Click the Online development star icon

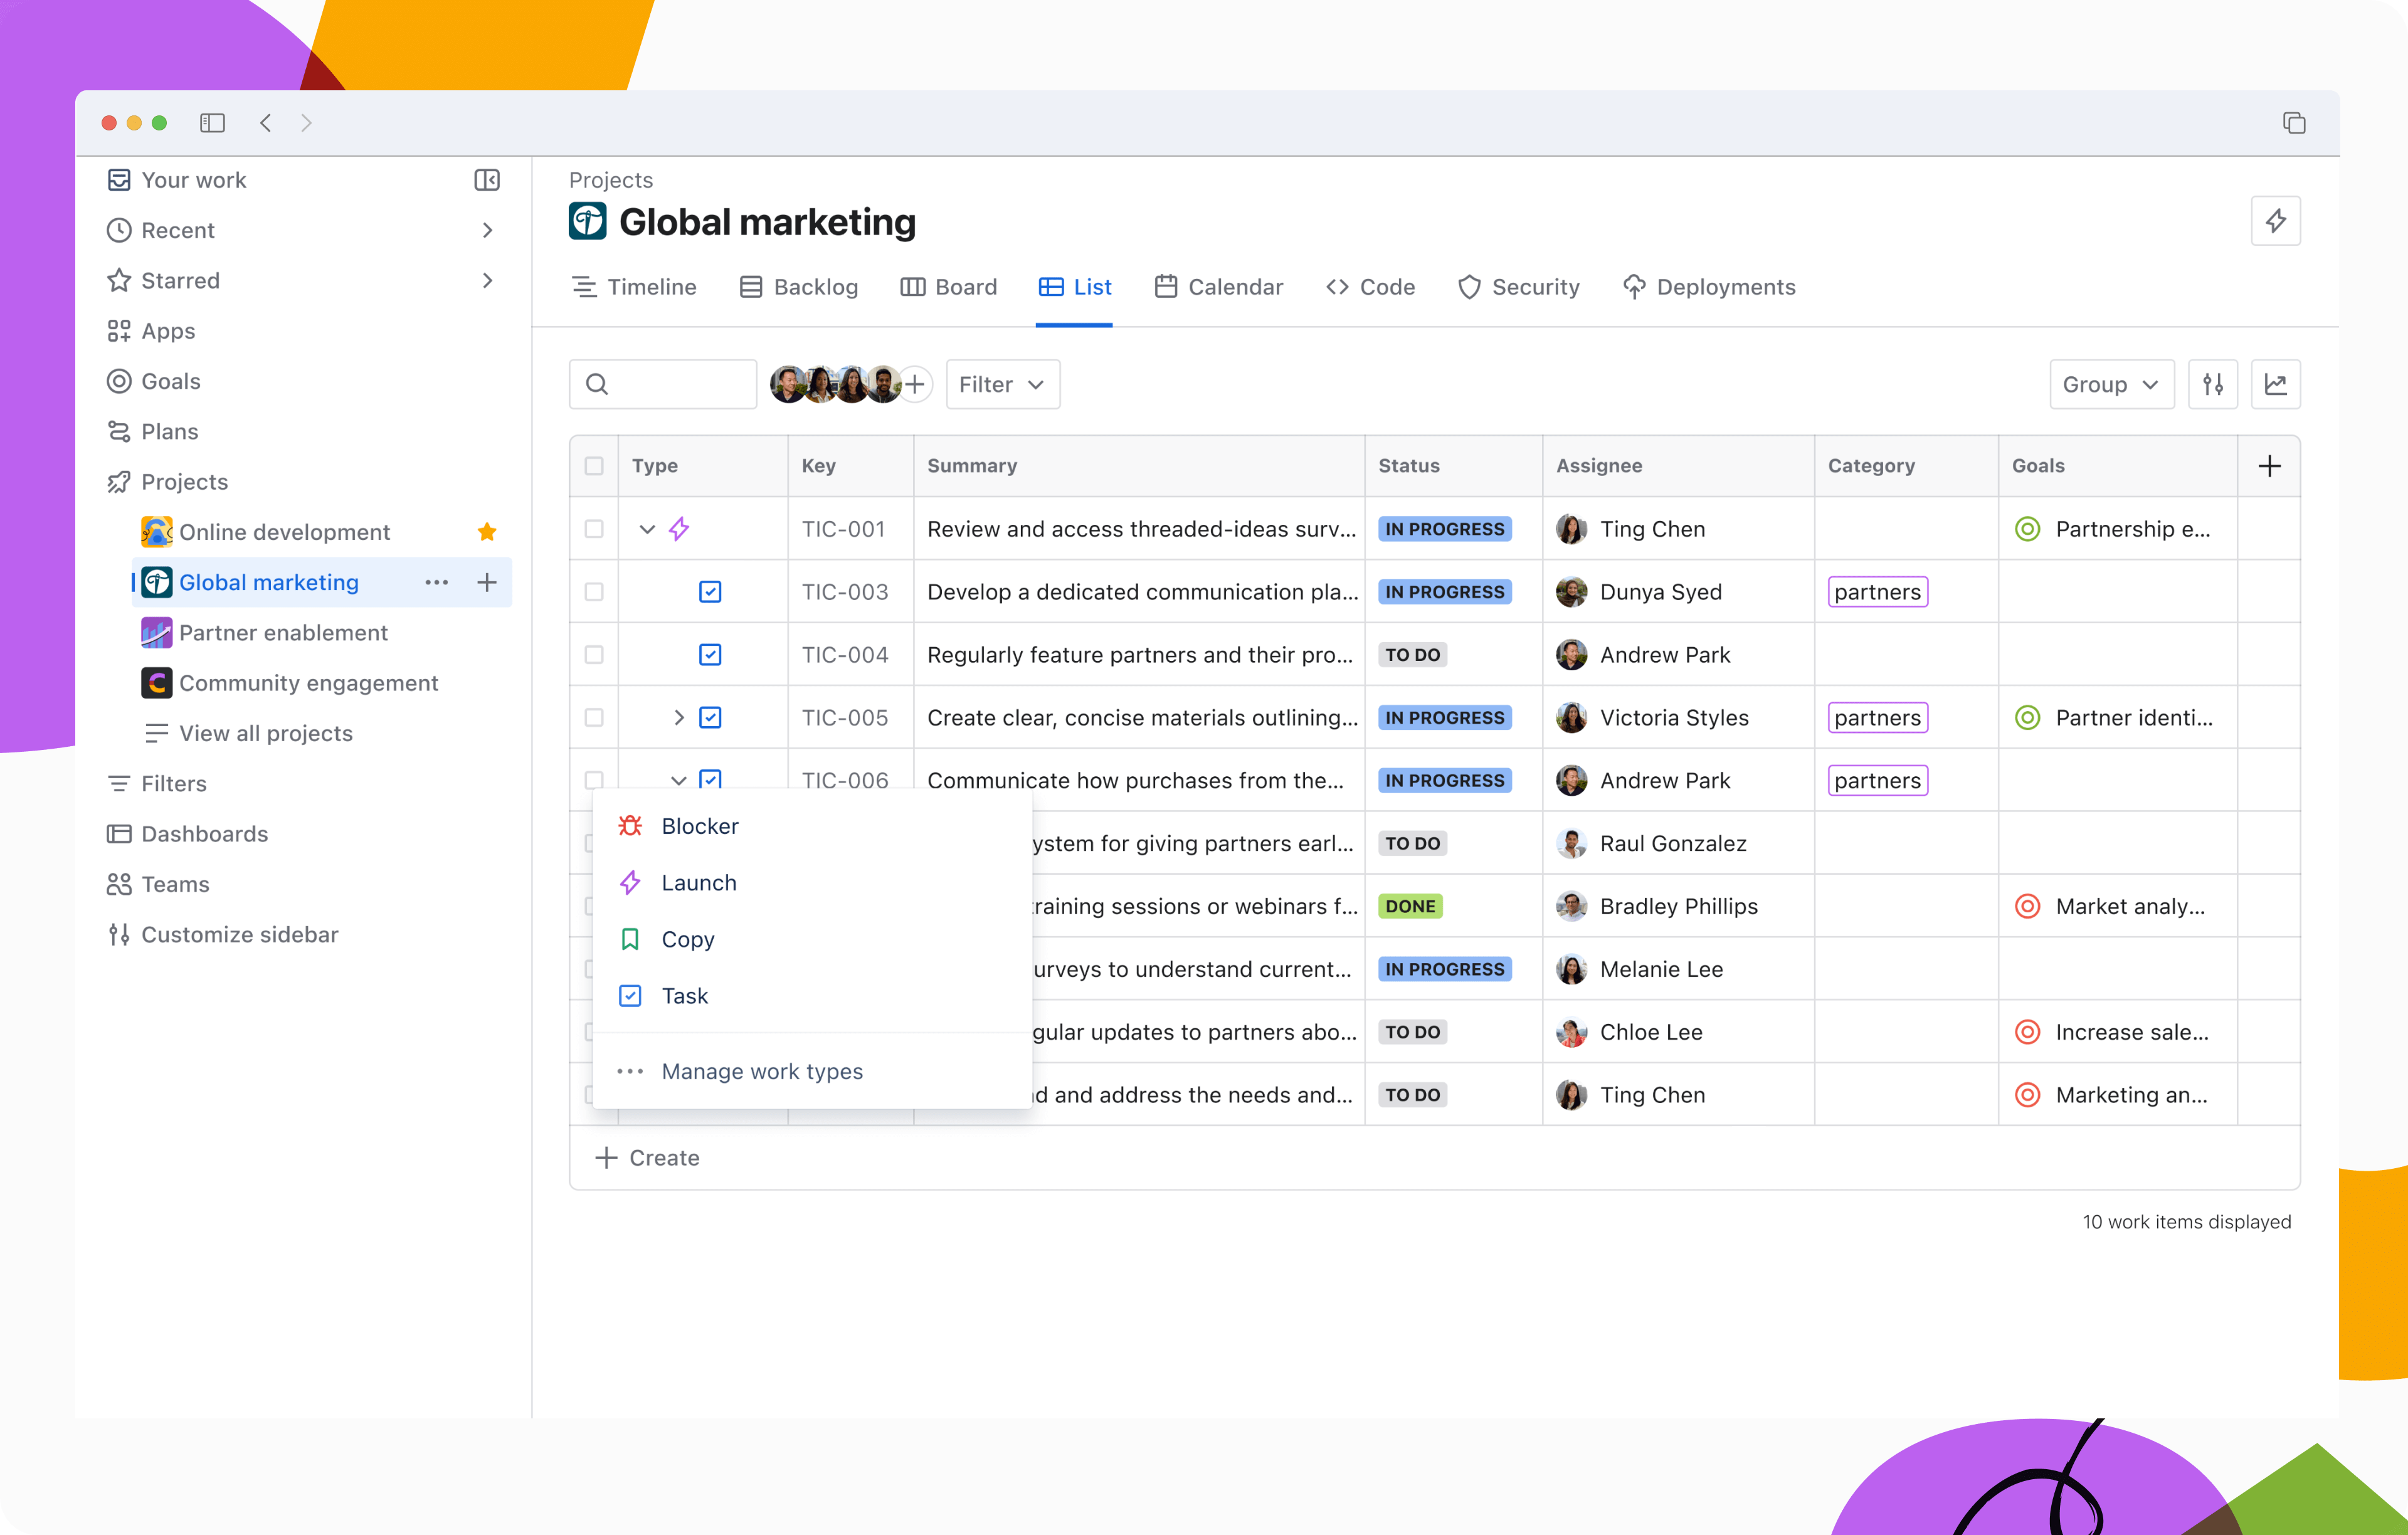(x=487, y=532)
